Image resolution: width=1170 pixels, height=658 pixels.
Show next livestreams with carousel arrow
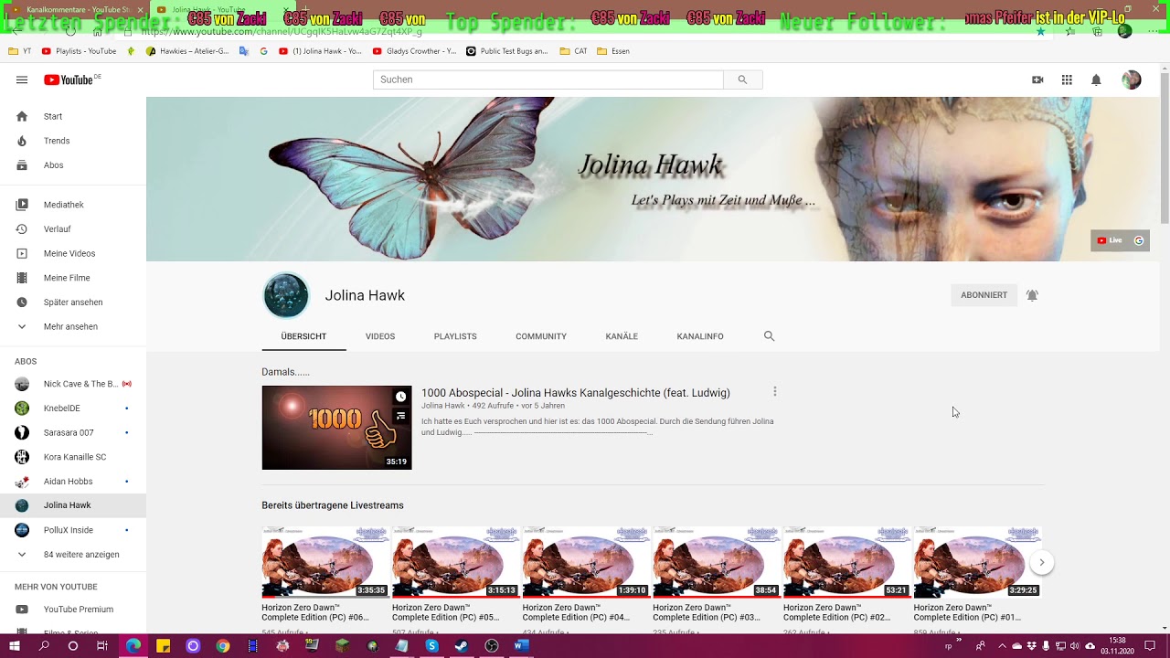1041,562
